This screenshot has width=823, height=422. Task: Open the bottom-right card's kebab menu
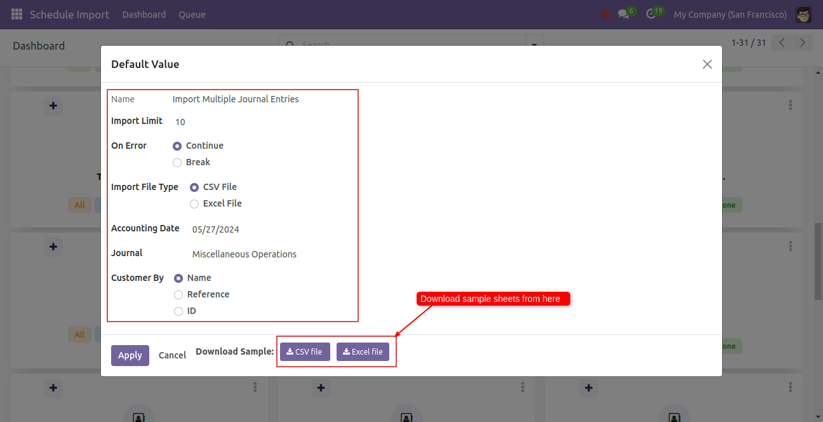[791, 387]
